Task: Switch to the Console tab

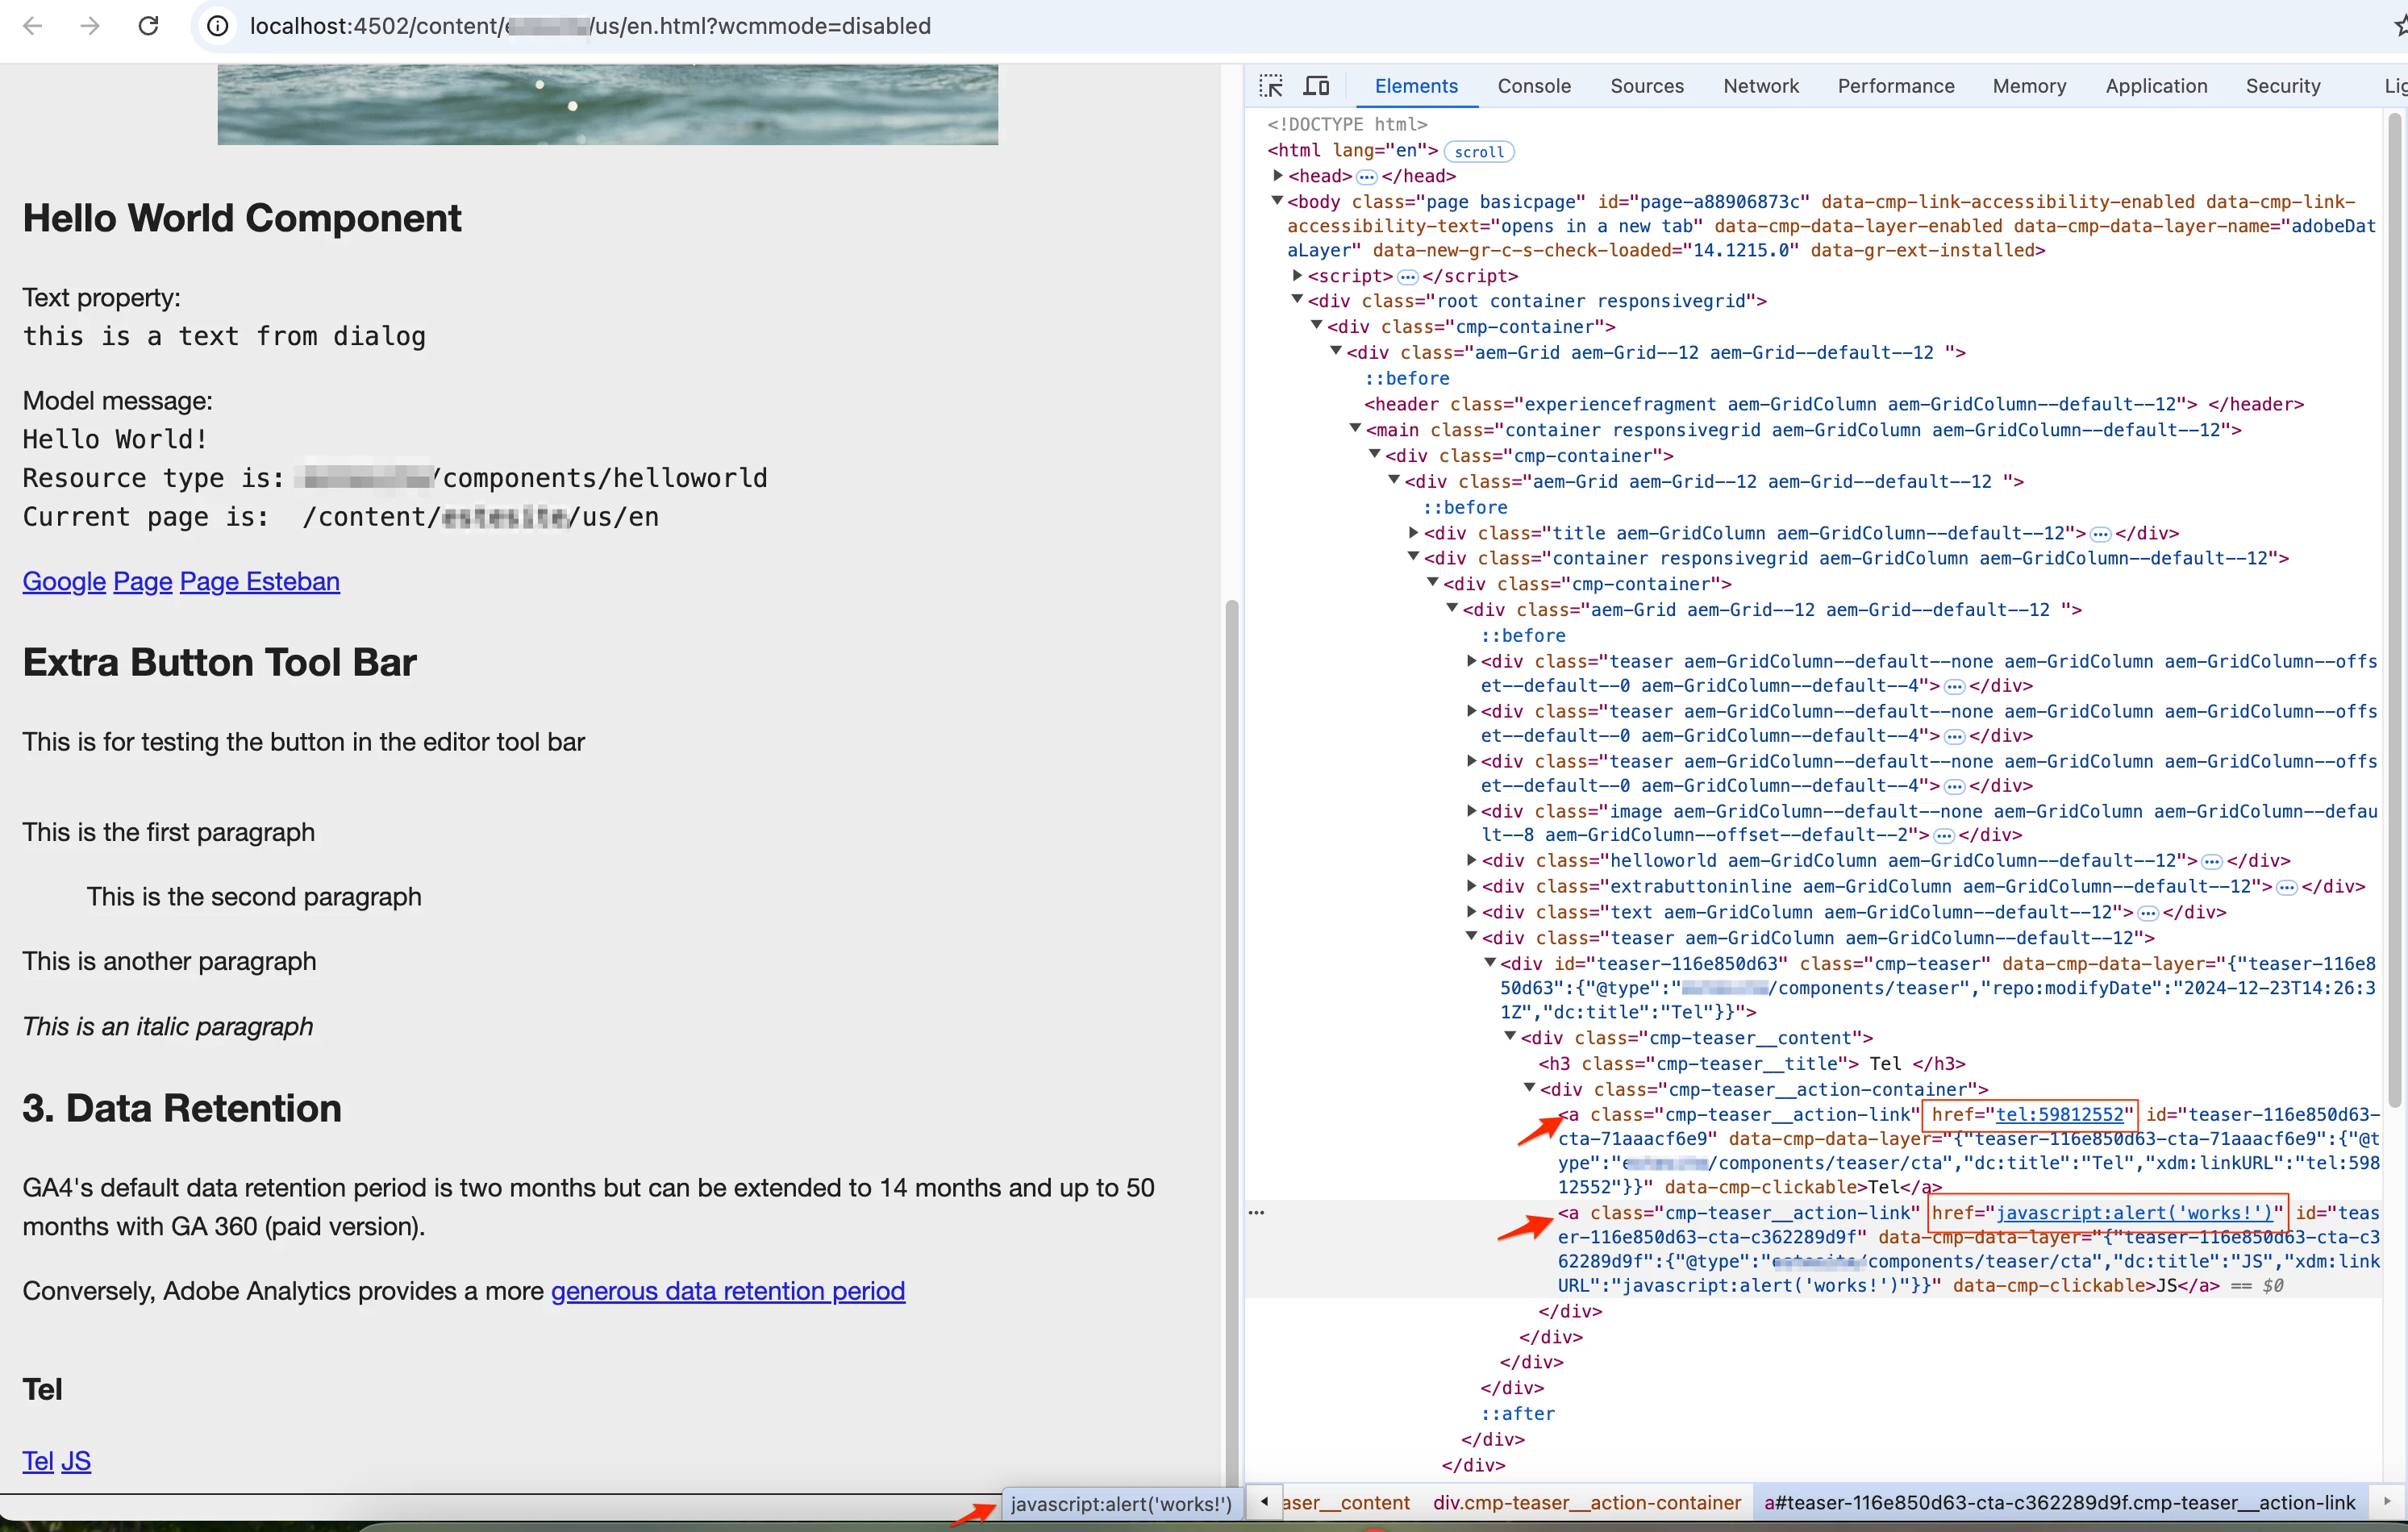Action: [x=1533, y=86]
